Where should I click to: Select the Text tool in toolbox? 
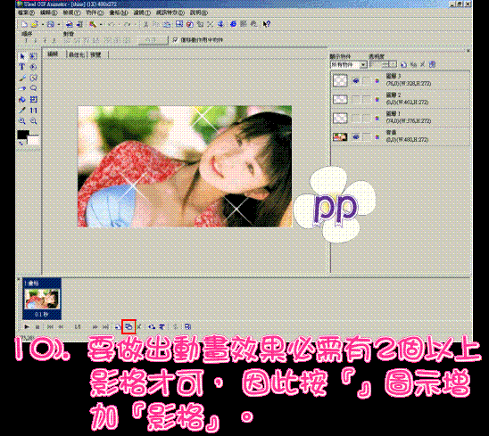21,67
